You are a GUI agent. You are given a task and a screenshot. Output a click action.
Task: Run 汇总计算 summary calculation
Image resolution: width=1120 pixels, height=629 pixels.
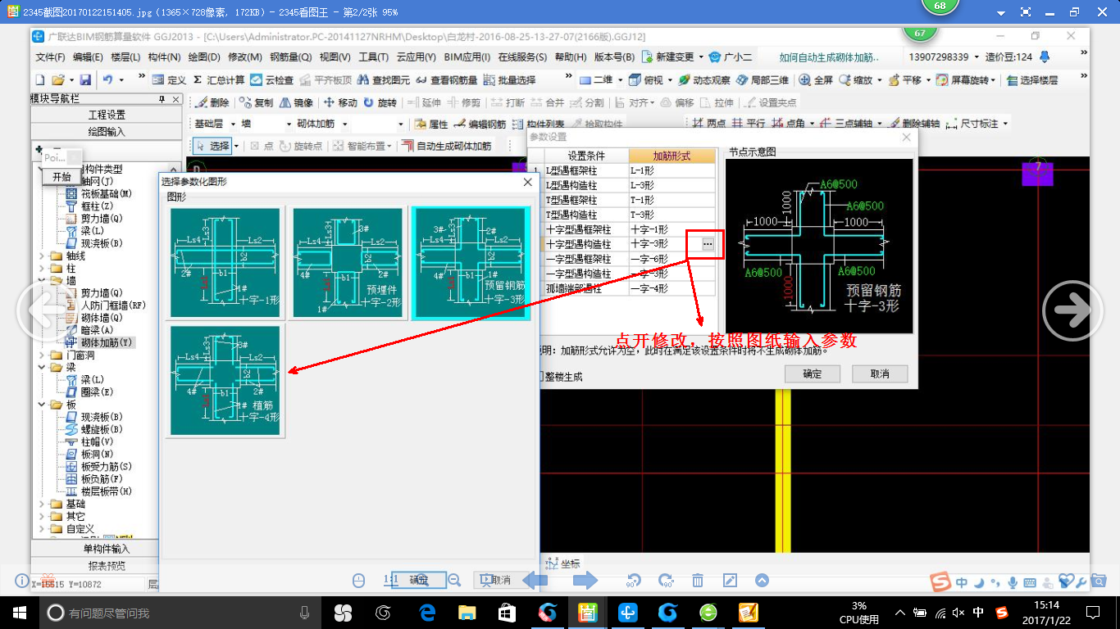pyautogui.click(x=219, y=80)
